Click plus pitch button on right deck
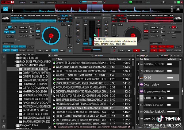This screenshot has width=184, height=130. [115, 47]
